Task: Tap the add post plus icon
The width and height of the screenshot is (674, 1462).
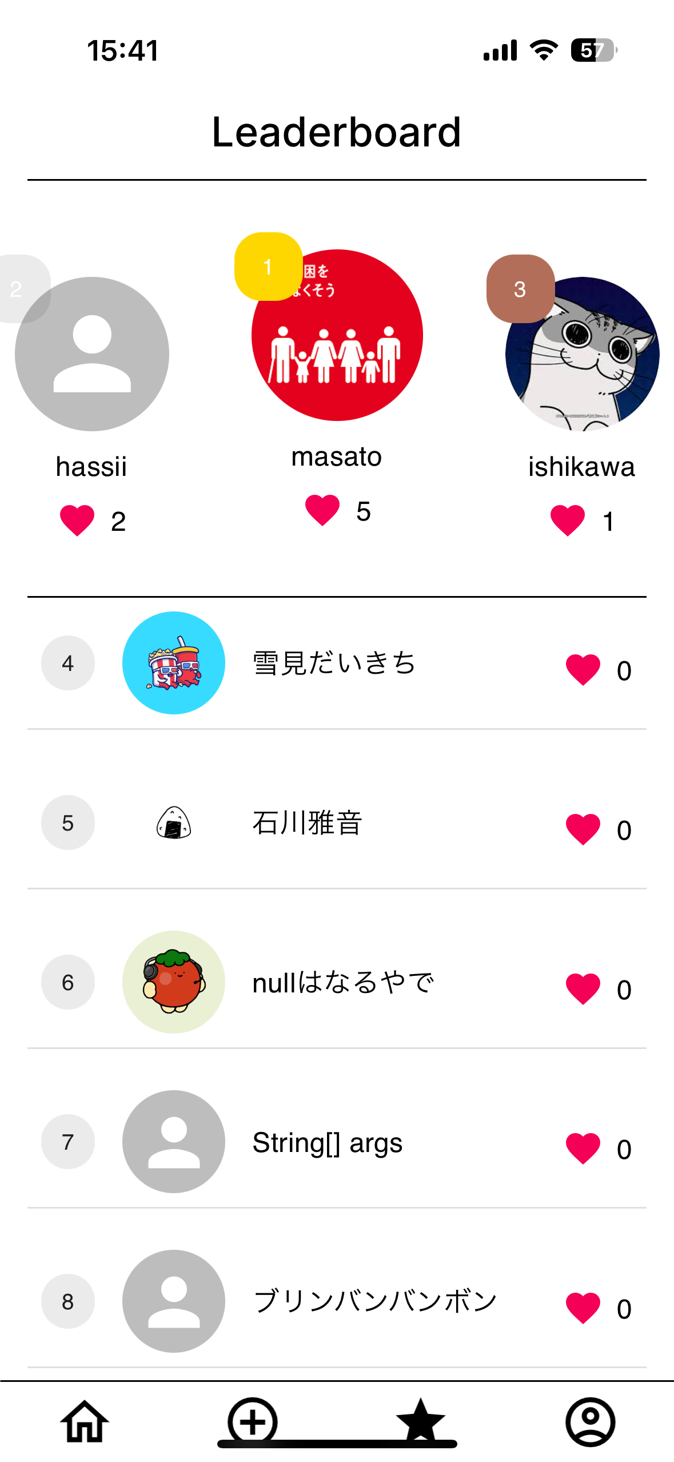Action: pyautogui.click(x=253, y=1420)
